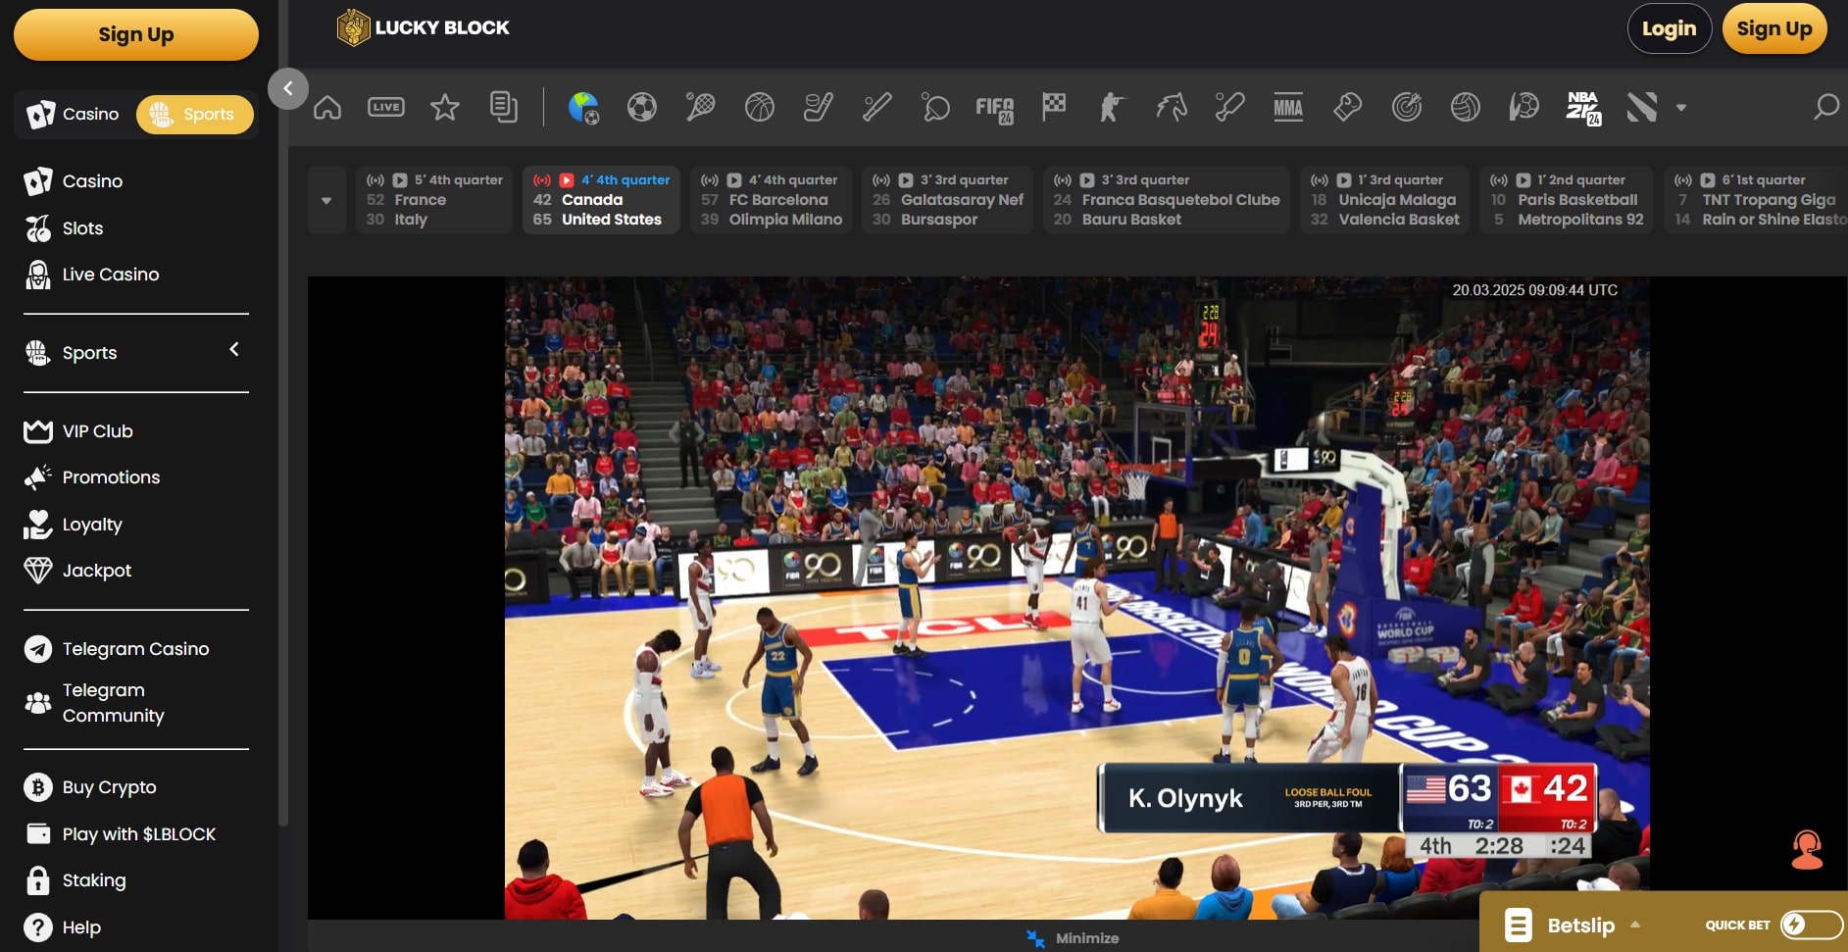Select the soccer ball sport icon
Screen dimensions: 1848x952
pyautogui.click(x=642, y=107)
